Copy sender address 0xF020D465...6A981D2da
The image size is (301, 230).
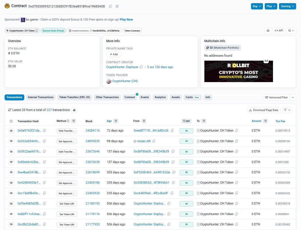click(174, 172)
